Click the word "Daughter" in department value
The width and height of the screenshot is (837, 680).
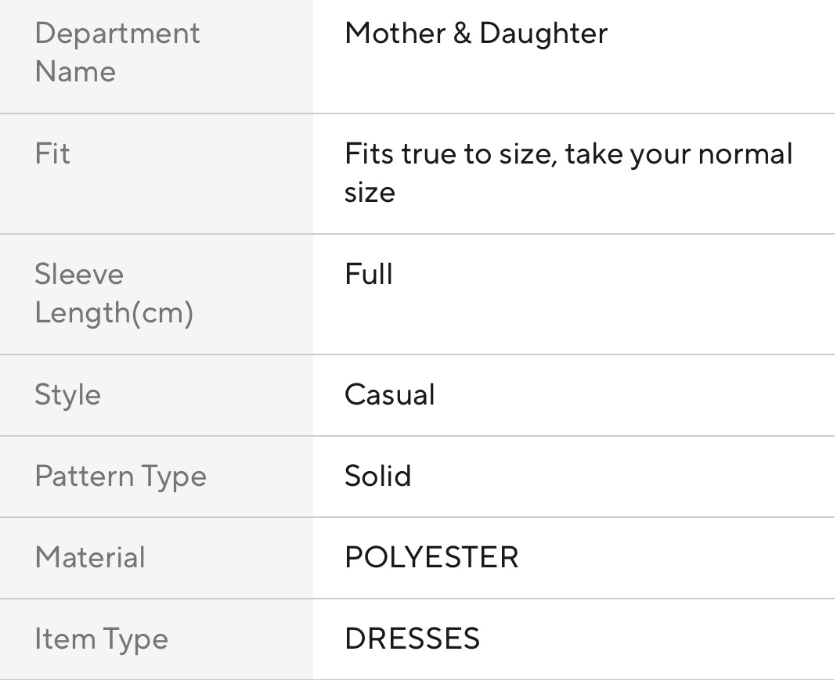[543, 34]
